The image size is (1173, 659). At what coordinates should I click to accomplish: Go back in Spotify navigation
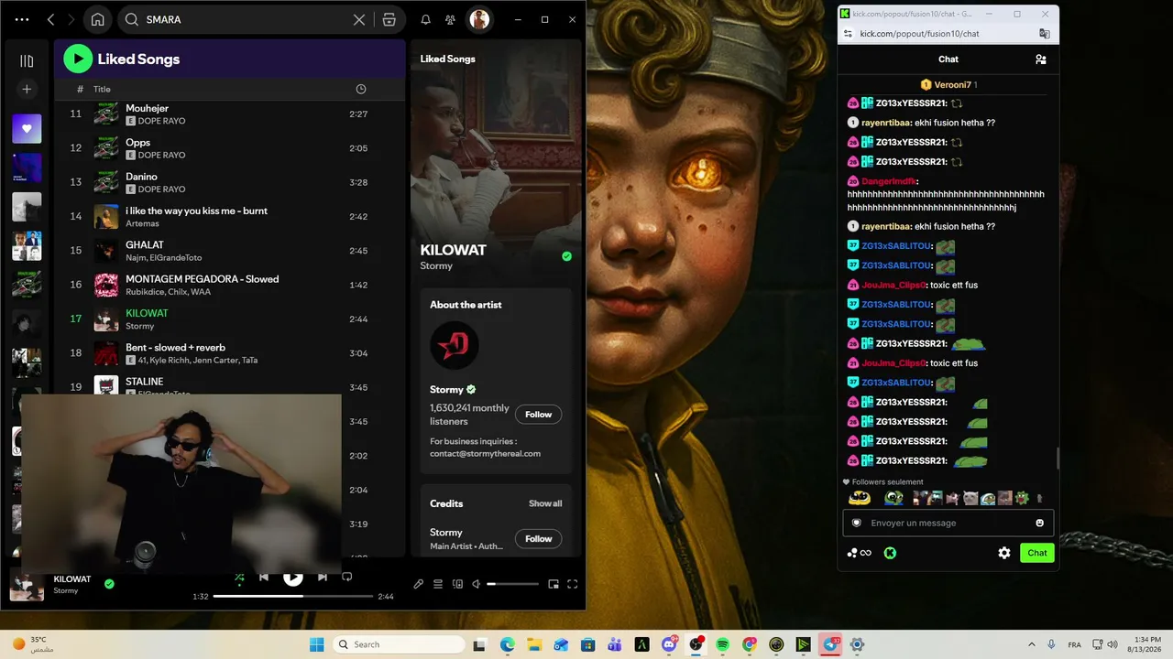coord(50,19)
